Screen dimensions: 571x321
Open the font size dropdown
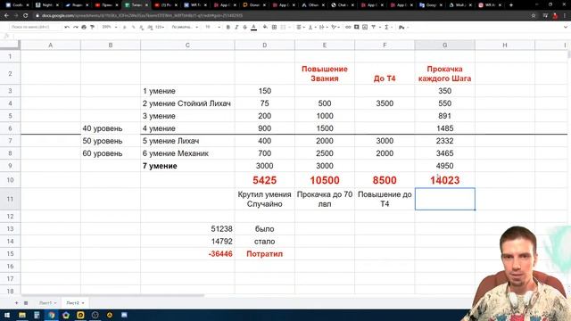pyautogui.click(x=212, y=28)
